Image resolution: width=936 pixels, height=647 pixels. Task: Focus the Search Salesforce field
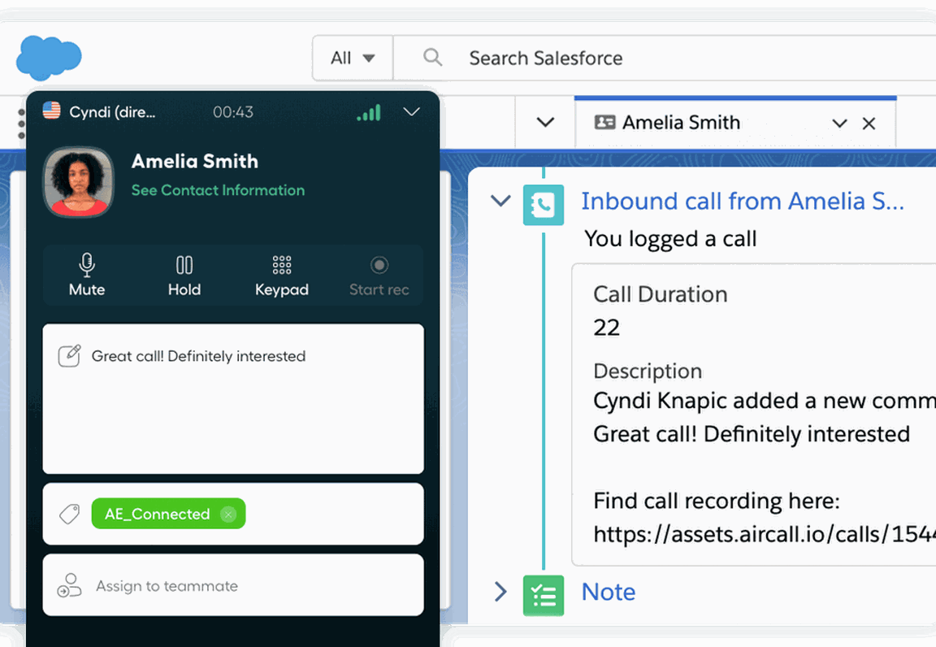665,58
